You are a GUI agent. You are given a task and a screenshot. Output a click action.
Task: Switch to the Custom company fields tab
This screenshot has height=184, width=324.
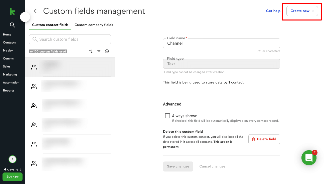point(94,25)
